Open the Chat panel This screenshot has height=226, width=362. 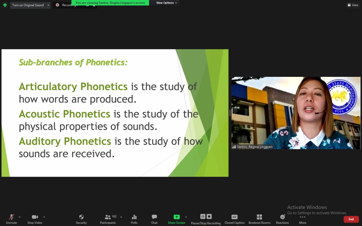[154, 219]
